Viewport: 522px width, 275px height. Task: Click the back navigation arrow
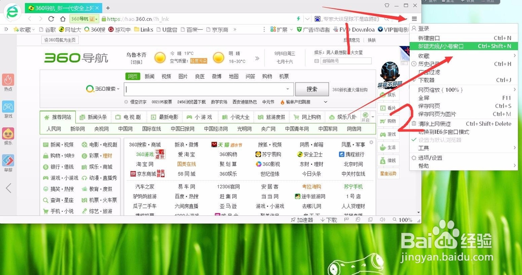point(30,19)
